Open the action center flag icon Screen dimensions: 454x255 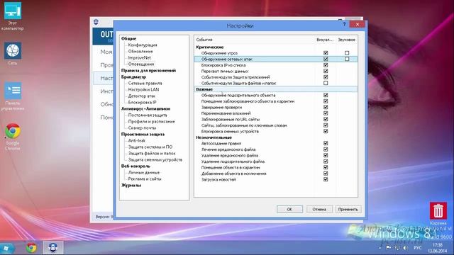pyautogui.click(x=388, y=248)
